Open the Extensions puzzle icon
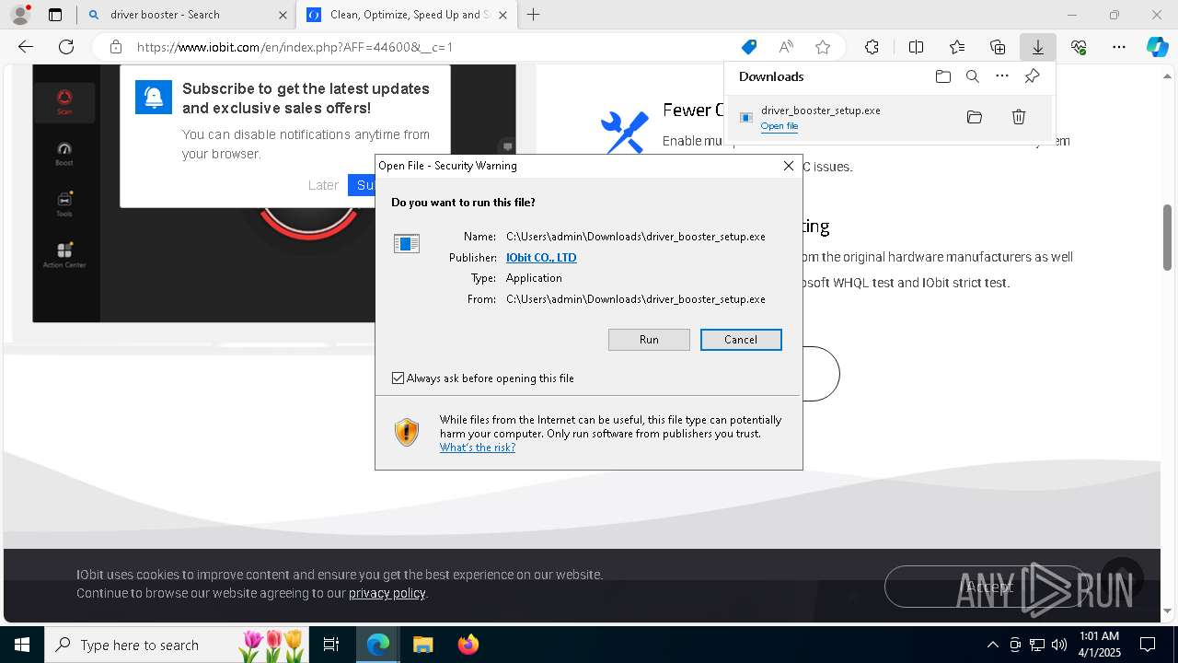 point(872,47)
